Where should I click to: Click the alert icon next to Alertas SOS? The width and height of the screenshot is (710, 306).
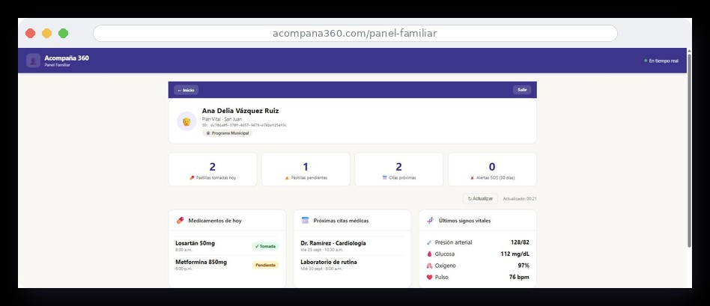[473, 178]
